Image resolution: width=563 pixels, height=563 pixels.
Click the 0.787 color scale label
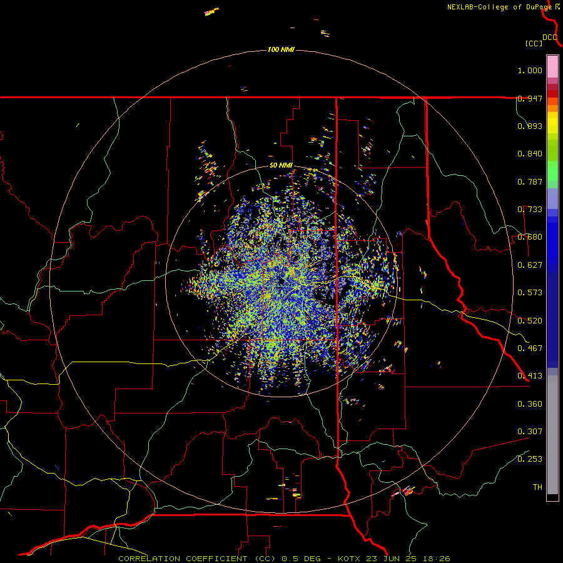point(530,181)
